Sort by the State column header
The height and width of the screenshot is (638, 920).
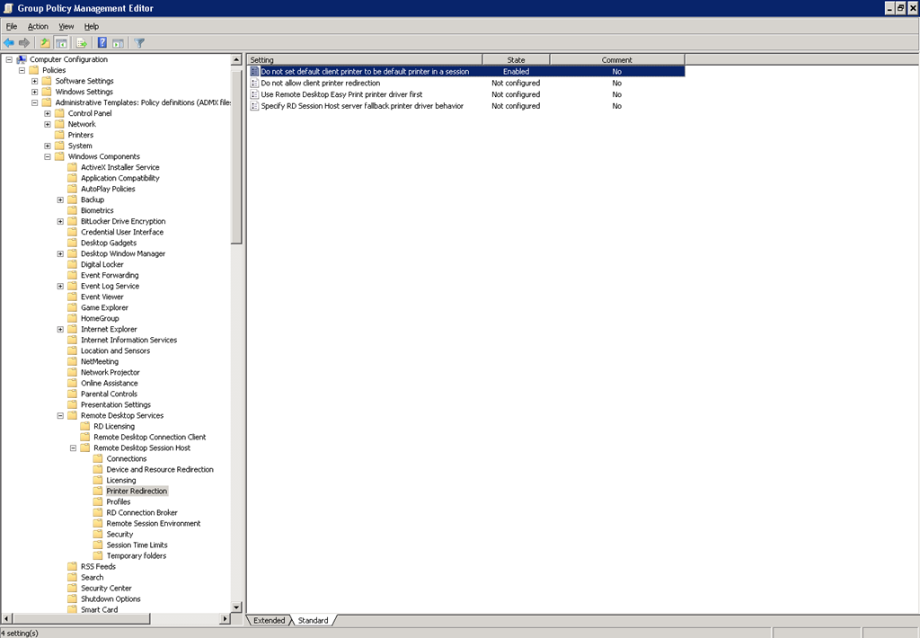tap(517, 60)
